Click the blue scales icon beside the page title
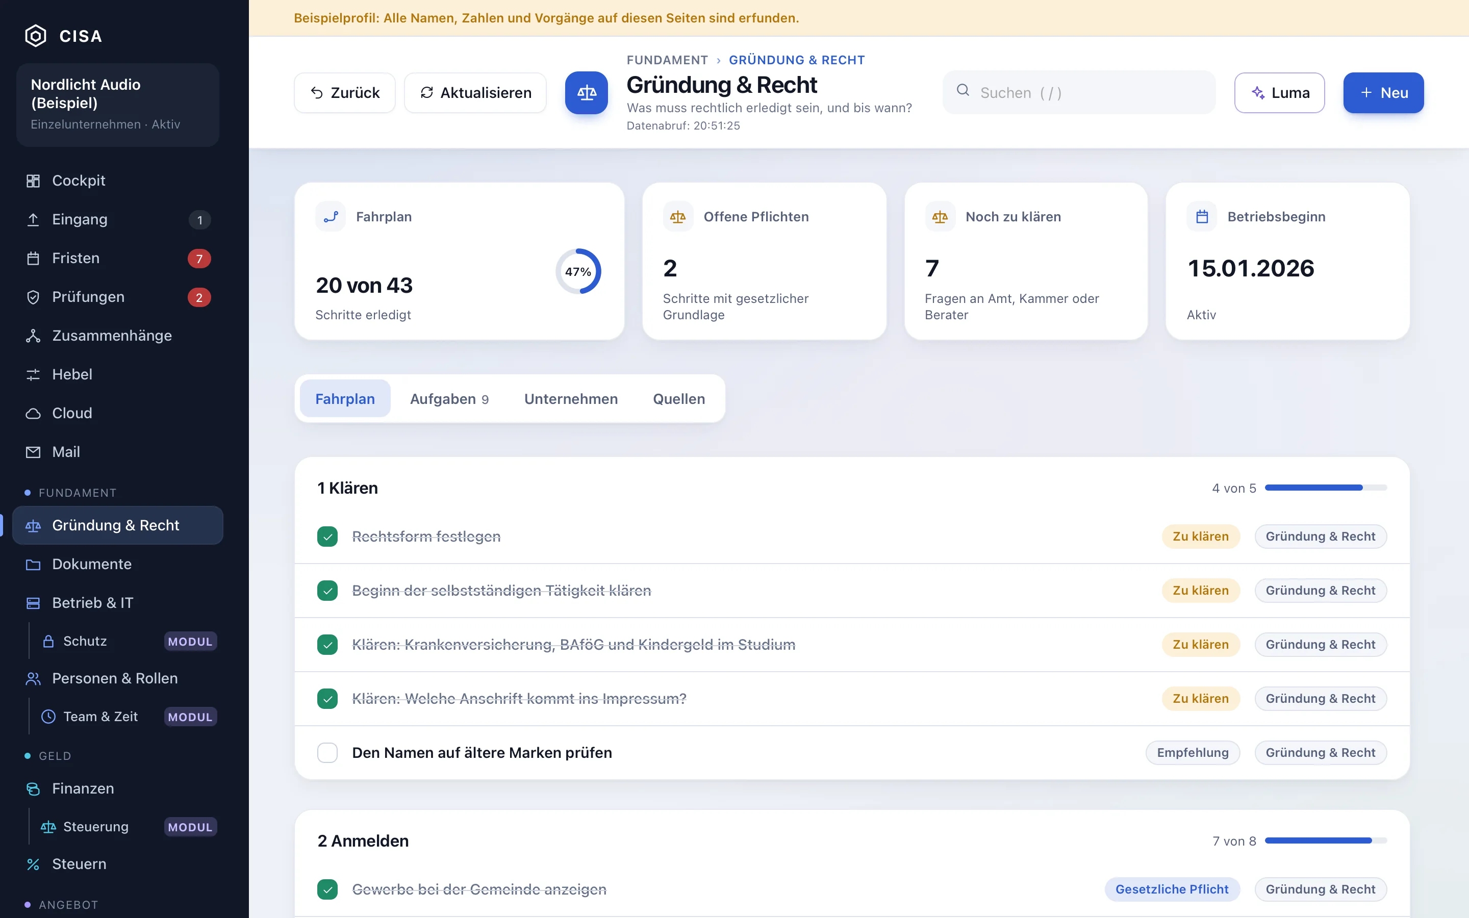Image resolution: width=1469 pixels, height=918 pixels. pos(587,93)
